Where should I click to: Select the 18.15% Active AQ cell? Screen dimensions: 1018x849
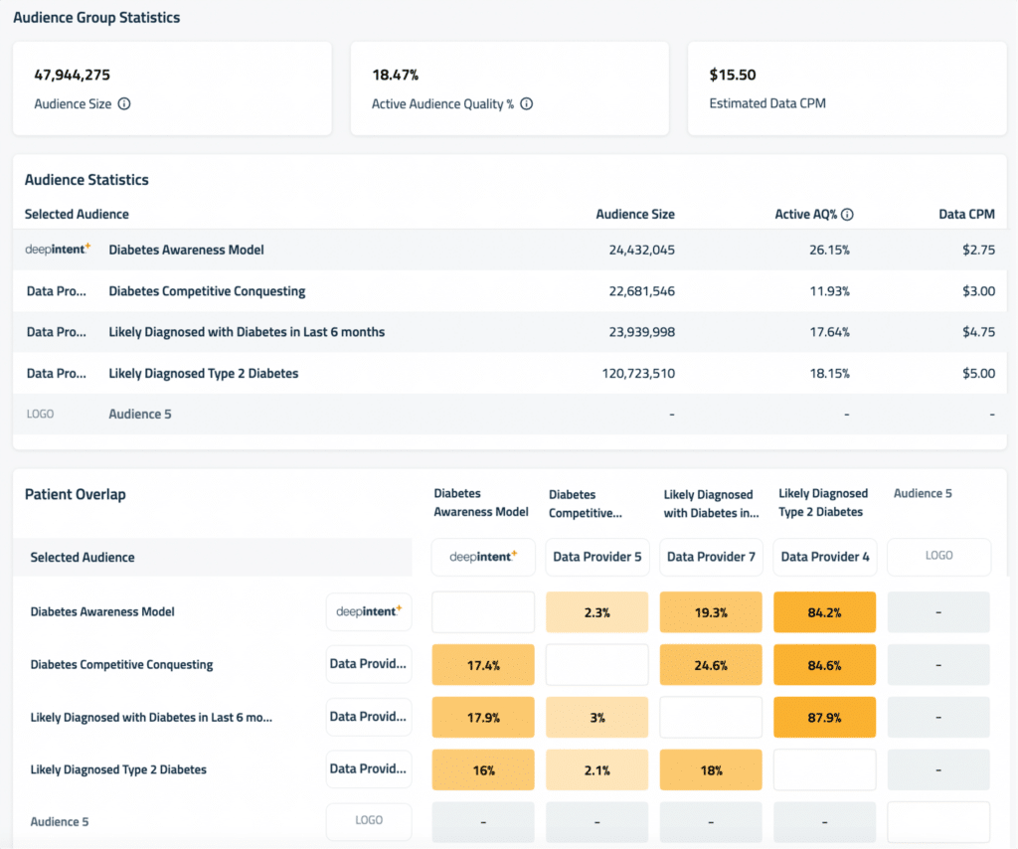829,373
